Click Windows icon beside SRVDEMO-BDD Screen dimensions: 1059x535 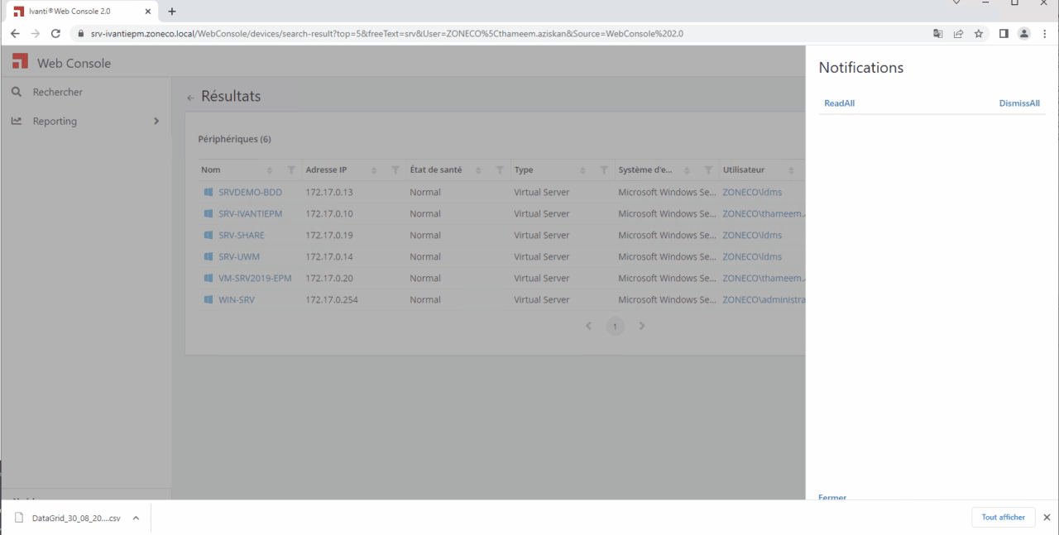click(208, 192)
